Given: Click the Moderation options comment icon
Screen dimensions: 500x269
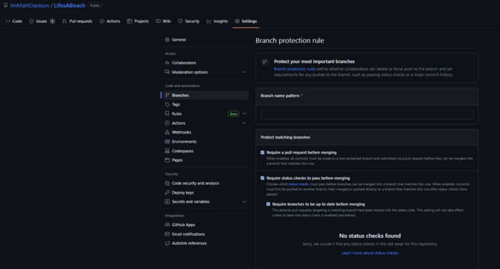Looking at the screenshot, I should tap(167, 72).
